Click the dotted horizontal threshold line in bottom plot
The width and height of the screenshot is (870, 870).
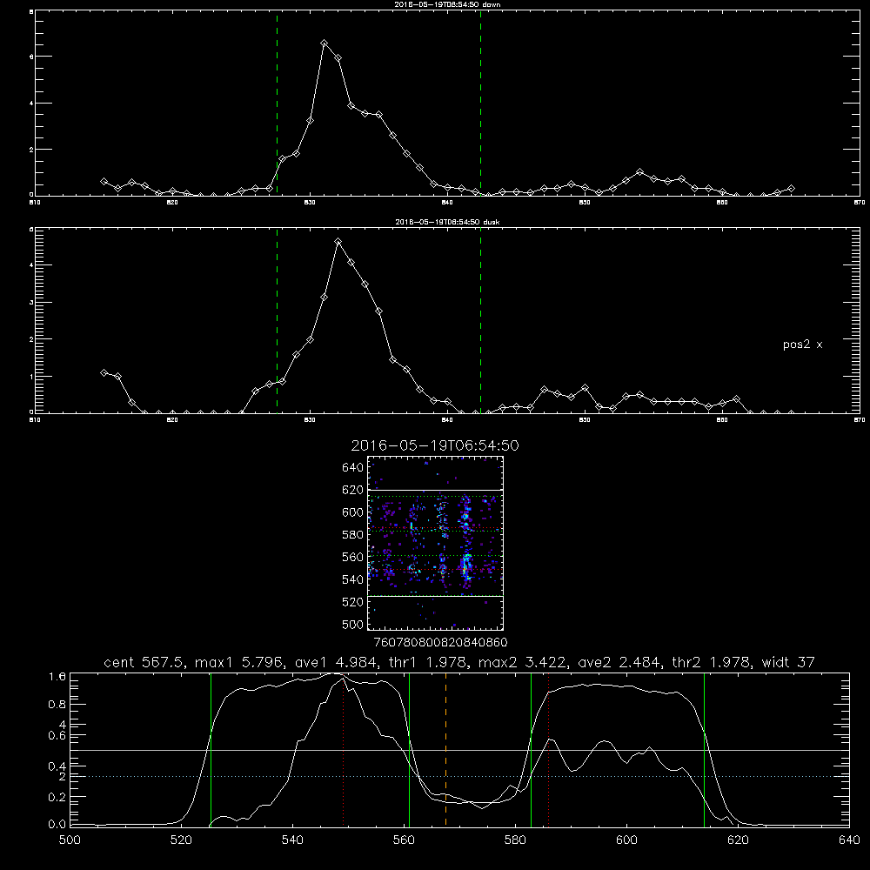pos(460,777)
